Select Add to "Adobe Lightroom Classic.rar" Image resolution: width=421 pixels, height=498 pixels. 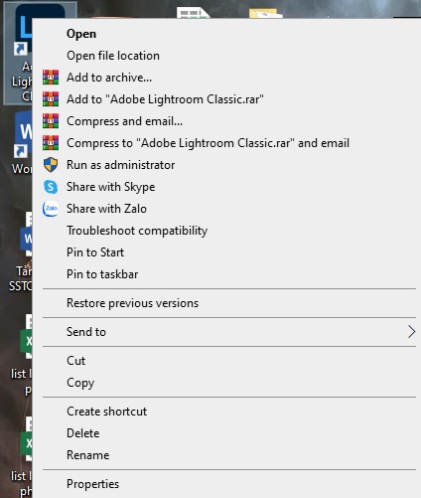pos(165,99)
